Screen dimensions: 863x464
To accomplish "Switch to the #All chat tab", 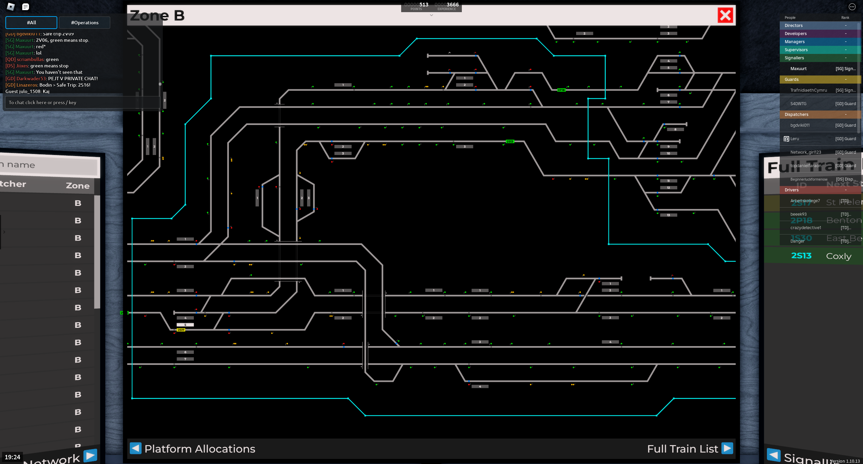I will [x=31, y=23].
